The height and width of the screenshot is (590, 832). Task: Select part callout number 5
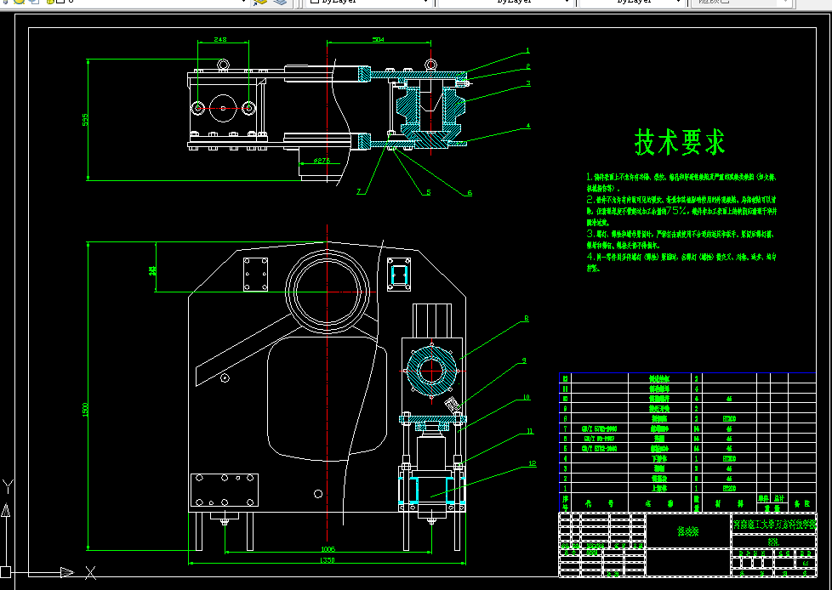[x=428, y=192]
